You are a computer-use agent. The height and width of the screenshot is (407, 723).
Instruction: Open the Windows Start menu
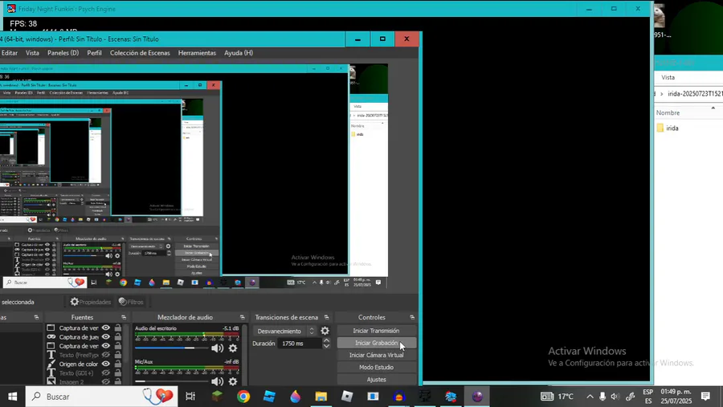coord(12,397)
